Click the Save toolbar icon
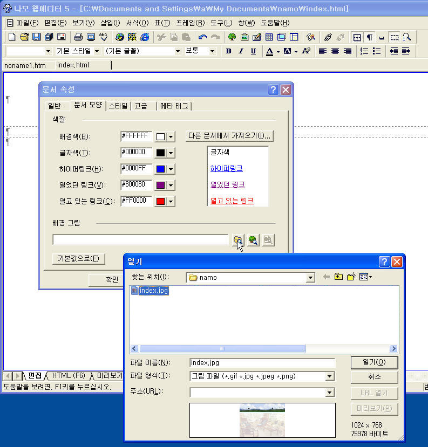This screenshot has width=428, height=447. point(36,37)
